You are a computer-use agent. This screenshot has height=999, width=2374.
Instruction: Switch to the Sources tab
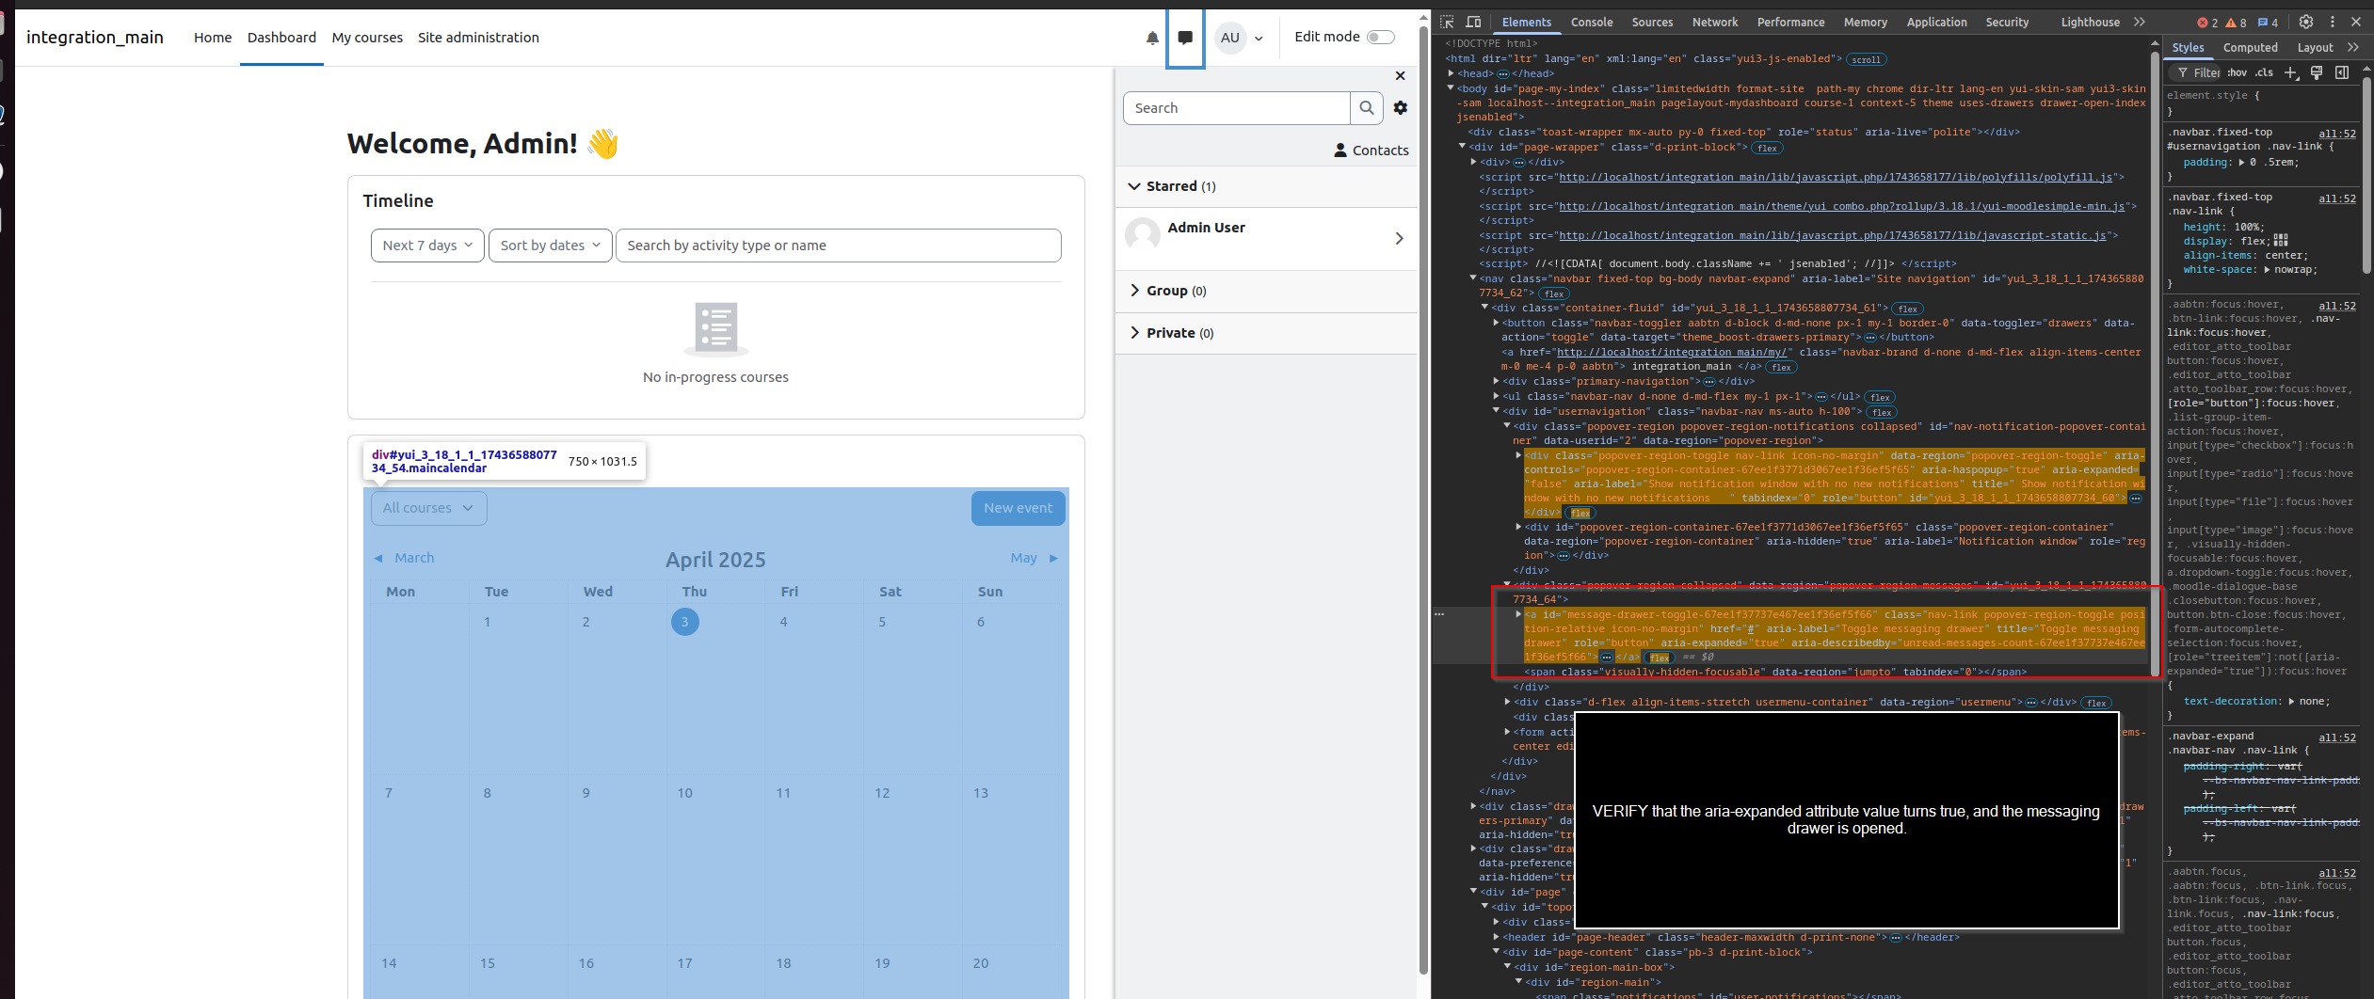pyautogui.click(x=1652, y=22)
